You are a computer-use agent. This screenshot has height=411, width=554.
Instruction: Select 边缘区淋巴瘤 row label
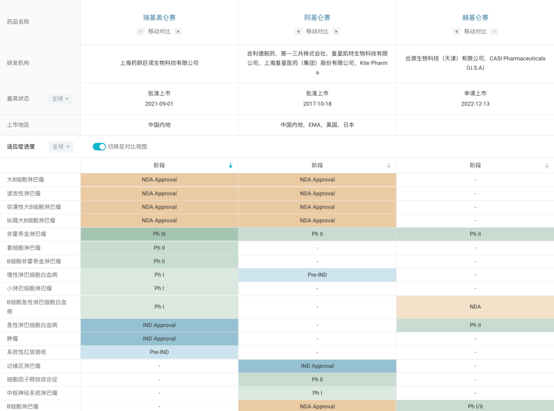click(24, 366)
